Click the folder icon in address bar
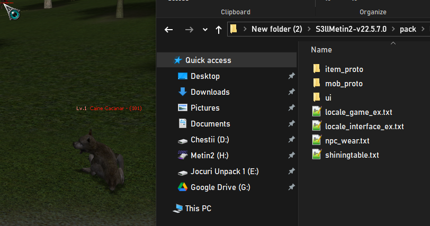This screenshot has height=226, width=430. 234,29
